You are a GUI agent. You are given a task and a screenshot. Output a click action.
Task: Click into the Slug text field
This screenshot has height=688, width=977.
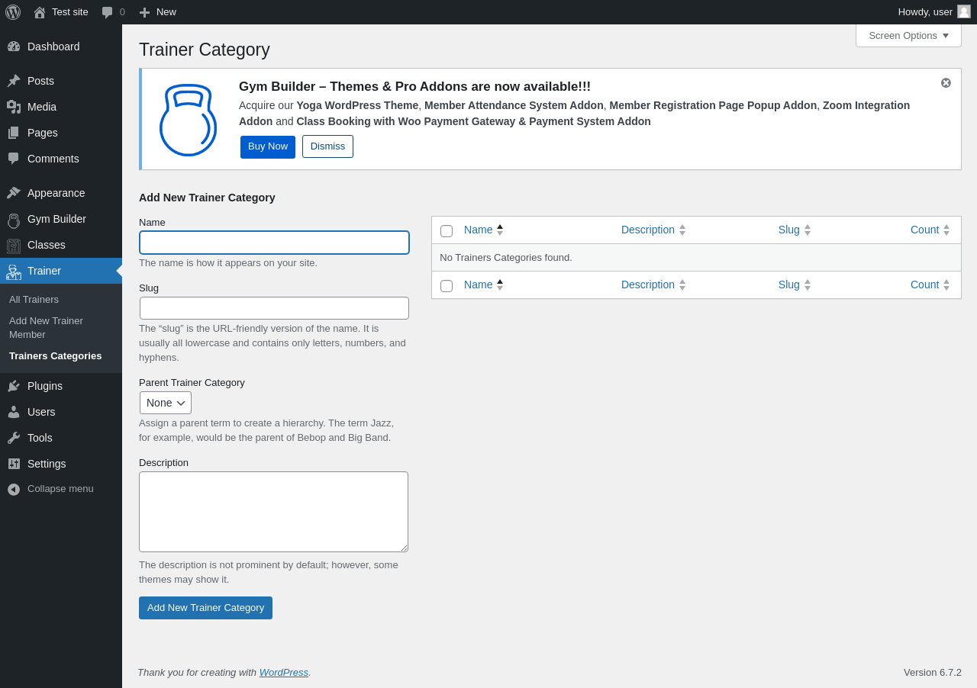pos(274,308)
